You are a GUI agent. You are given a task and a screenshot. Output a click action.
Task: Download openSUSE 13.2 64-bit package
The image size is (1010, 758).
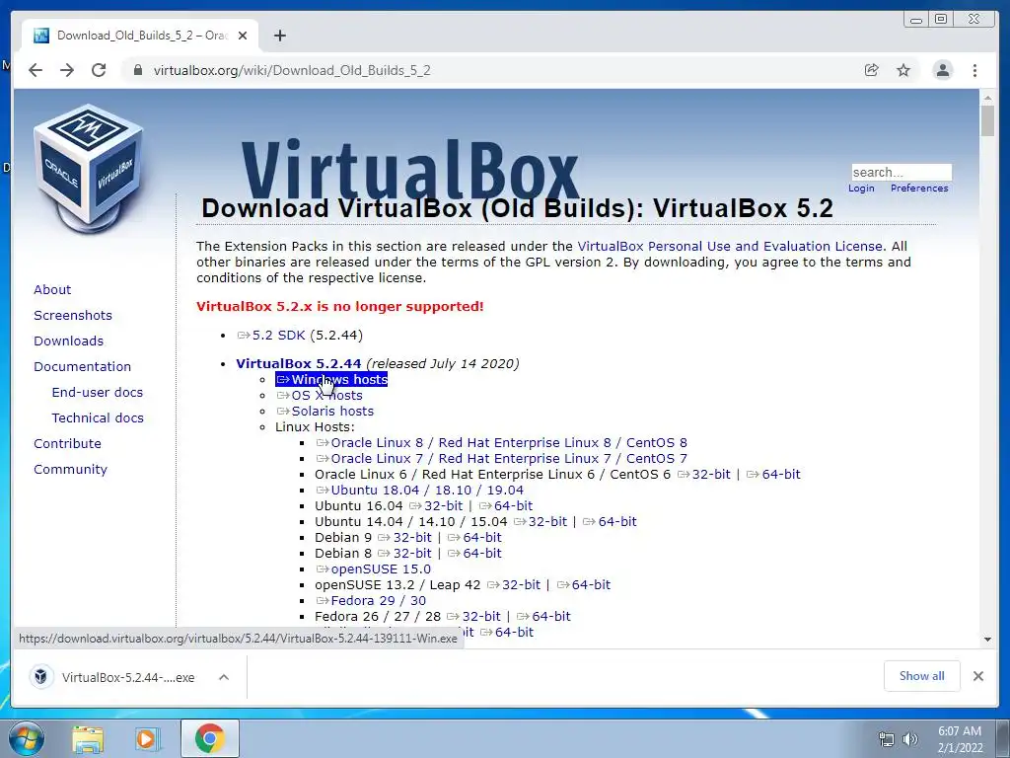coord(584,584)
